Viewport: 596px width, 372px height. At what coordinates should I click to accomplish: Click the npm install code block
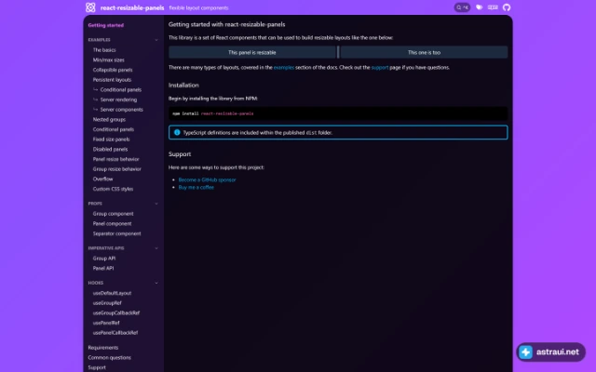pos(338,113)
